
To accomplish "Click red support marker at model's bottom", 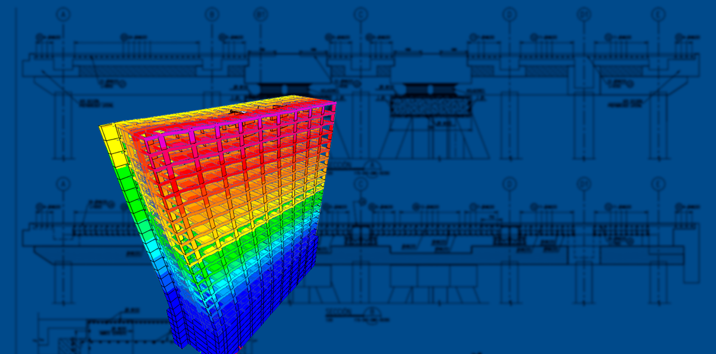I will point(240,347).
